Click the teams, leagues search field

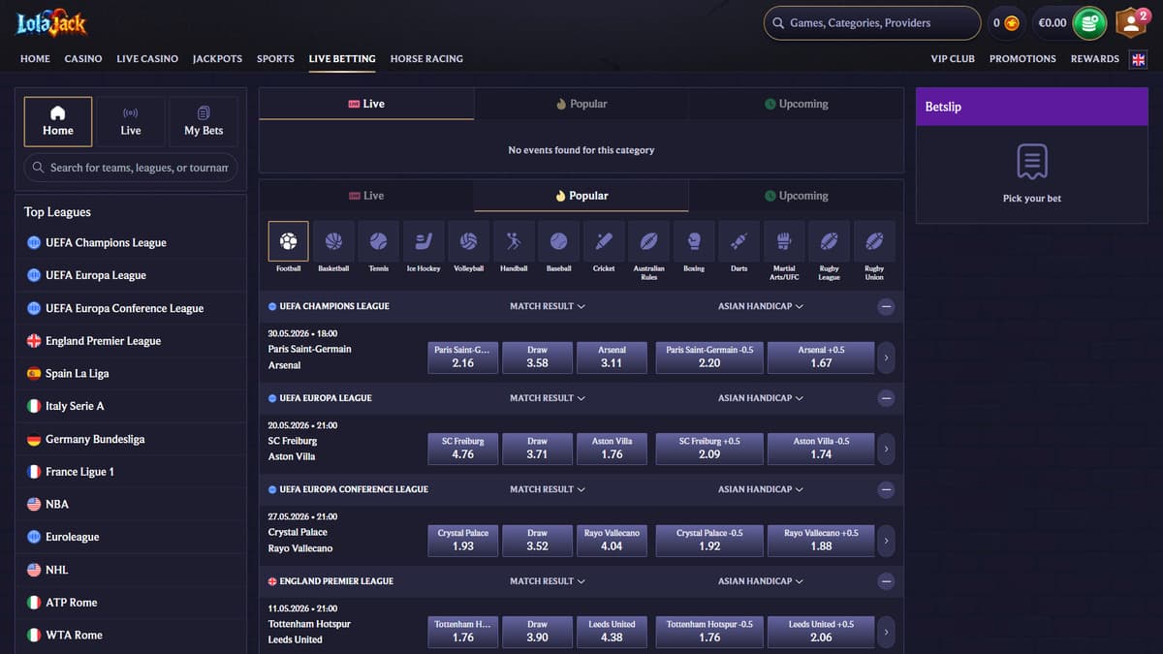click(130, 168)
